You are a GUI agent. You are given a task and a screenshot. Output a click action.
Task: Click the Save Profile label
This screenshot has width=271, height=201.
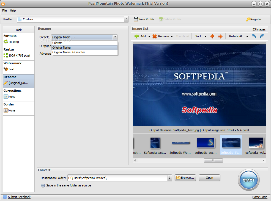click(x=146, y=19)
